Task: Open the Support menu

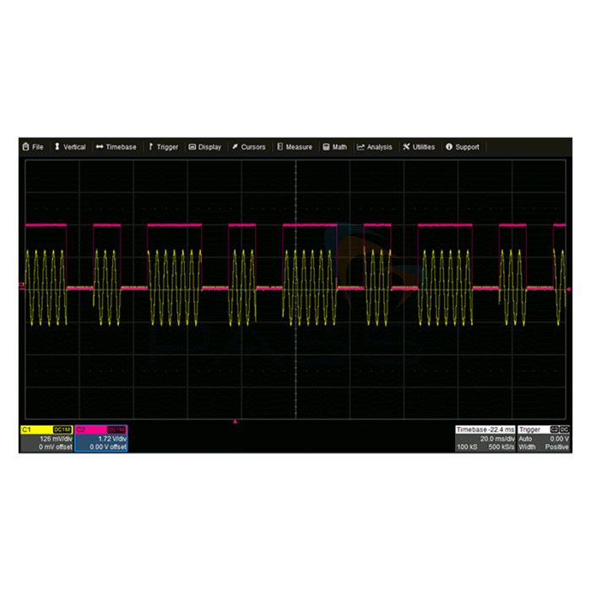Action: point(463,147)
